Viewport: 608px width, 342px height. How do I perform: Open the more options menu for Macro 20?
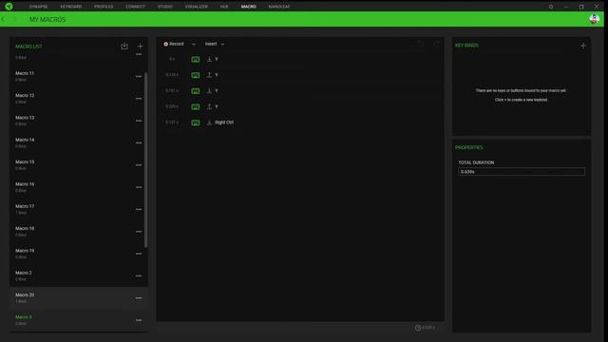click(x=139, y=297)
